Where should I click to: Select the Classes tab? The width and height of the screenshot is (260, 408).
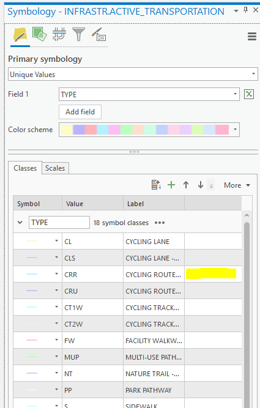[25, 168]
